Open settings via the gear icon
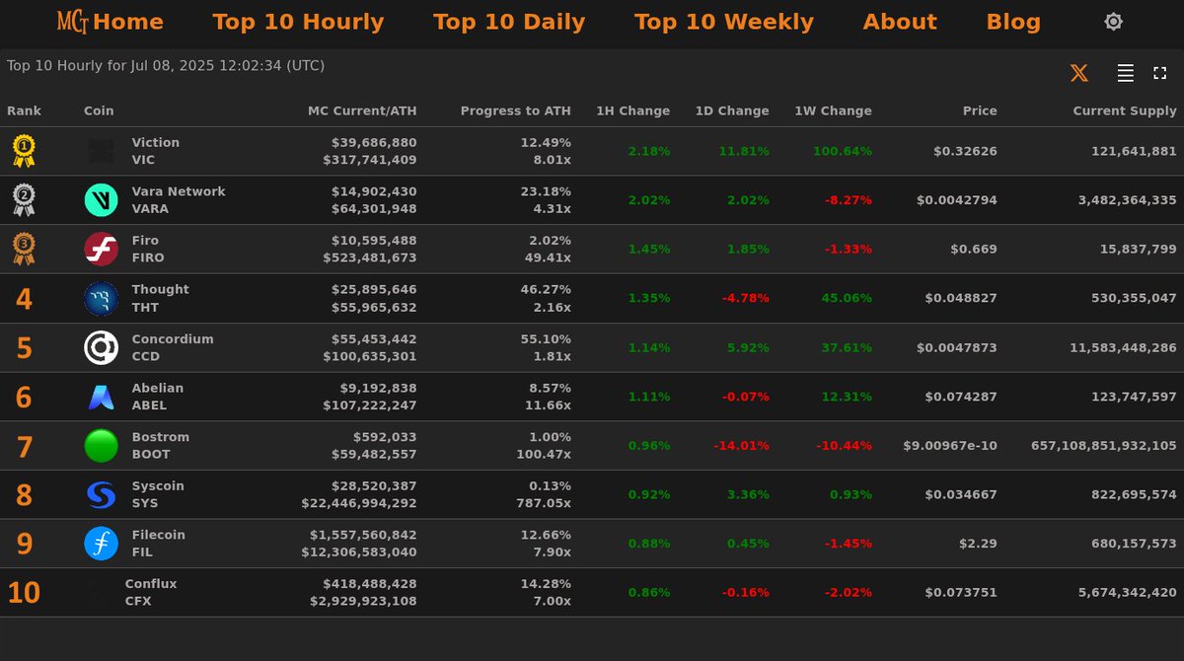 click(x=1113, y=21)
